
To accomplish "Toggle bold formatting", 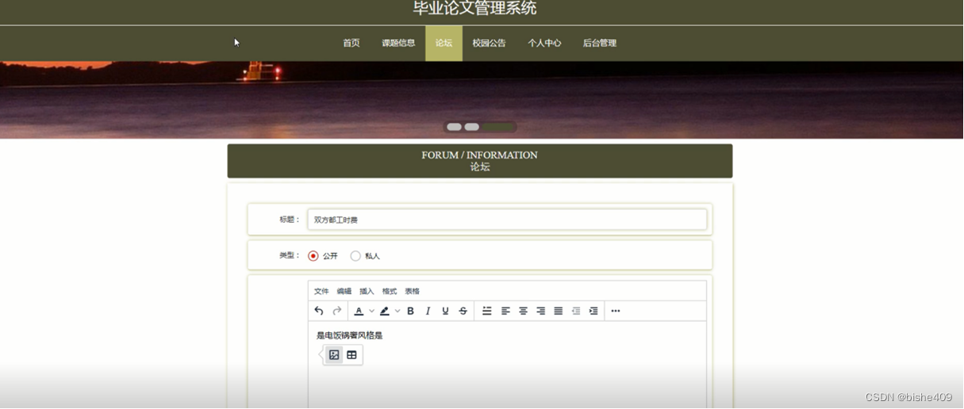I will click(410, 311).
